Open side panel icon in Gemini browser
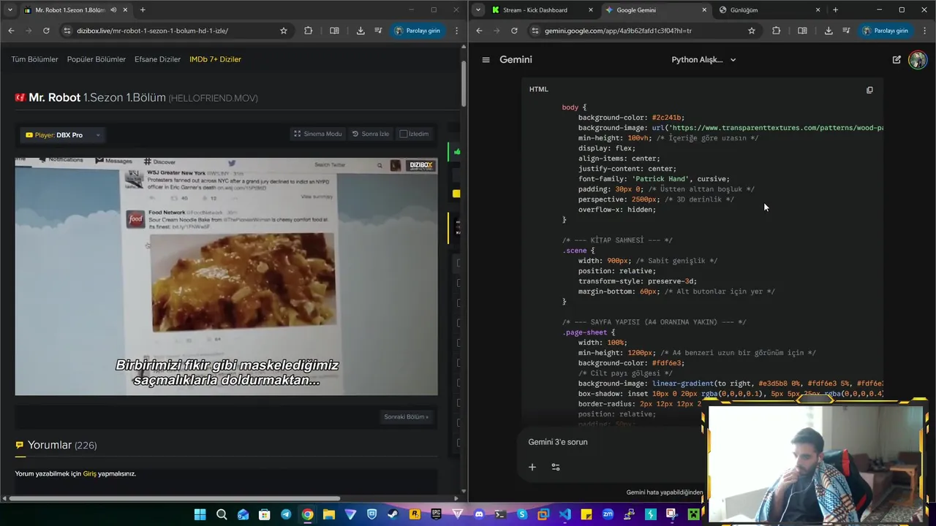936x526 pixels. pos(802,31)
